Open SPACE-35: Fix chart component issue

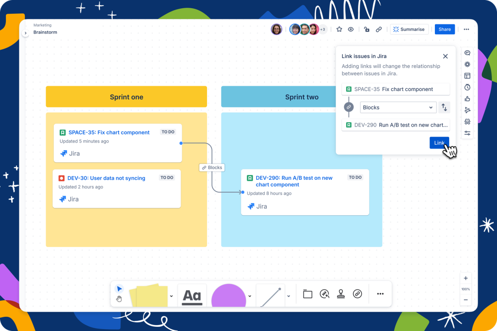tap(109, 132)
